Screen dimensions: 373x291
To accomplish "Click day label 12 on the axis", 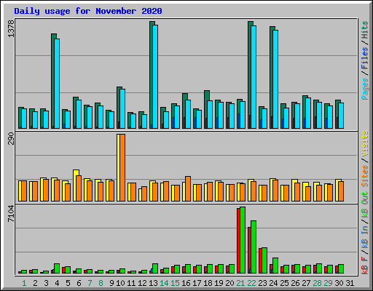I will tap(142, 283).
